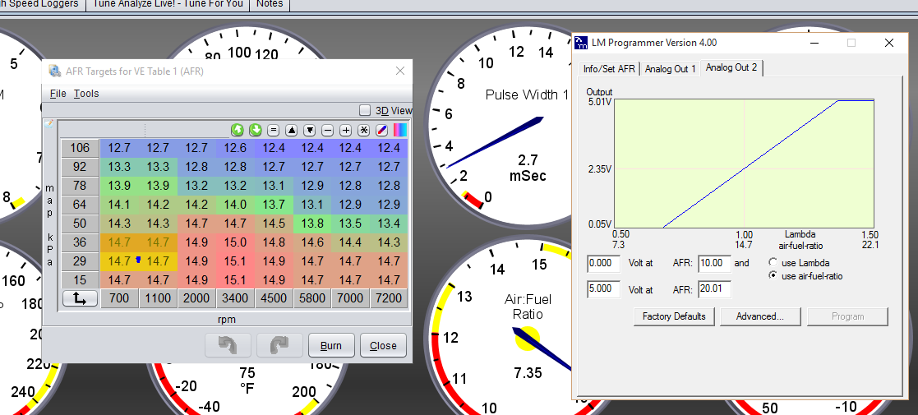Image resolution: width=918 pixels, height=415 pixels.
Task: Enable the 3D View checkbox
Action: (365, 110)
